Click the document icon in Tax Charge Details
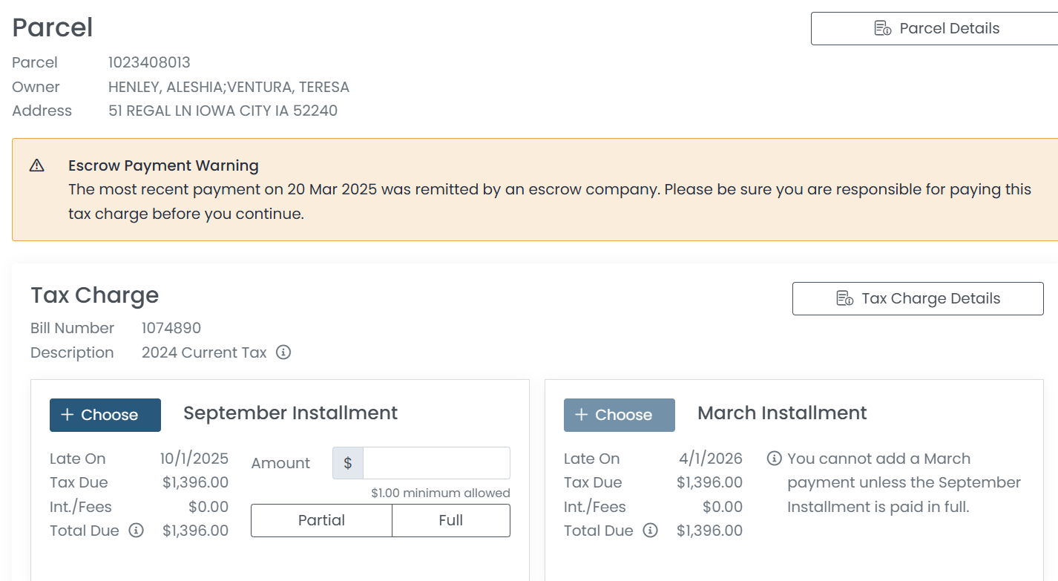 click(x=844, y=299)
